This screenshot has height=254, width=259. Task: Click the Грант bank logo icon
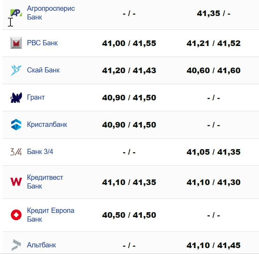[x=16, y=98]
